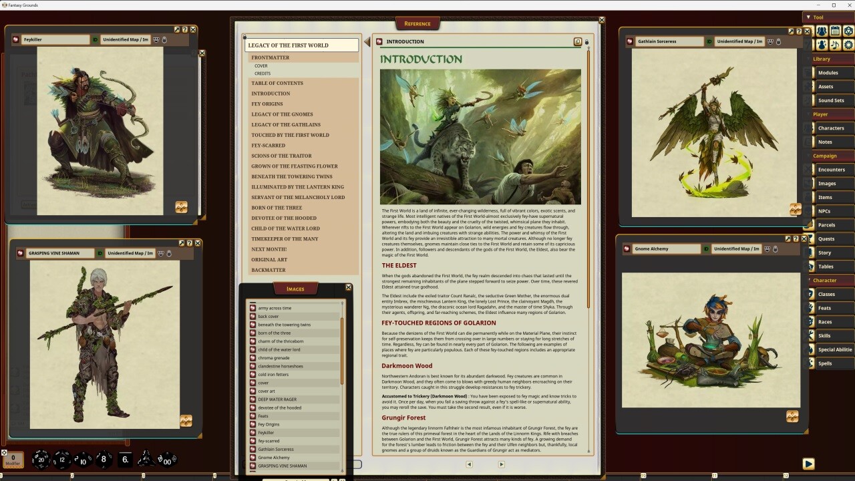The width and height of the screenshot is (855, 481).
Task: Open the Sound Sets music-note tool icon
Action: pyautogui.click(x=835, y=45)
